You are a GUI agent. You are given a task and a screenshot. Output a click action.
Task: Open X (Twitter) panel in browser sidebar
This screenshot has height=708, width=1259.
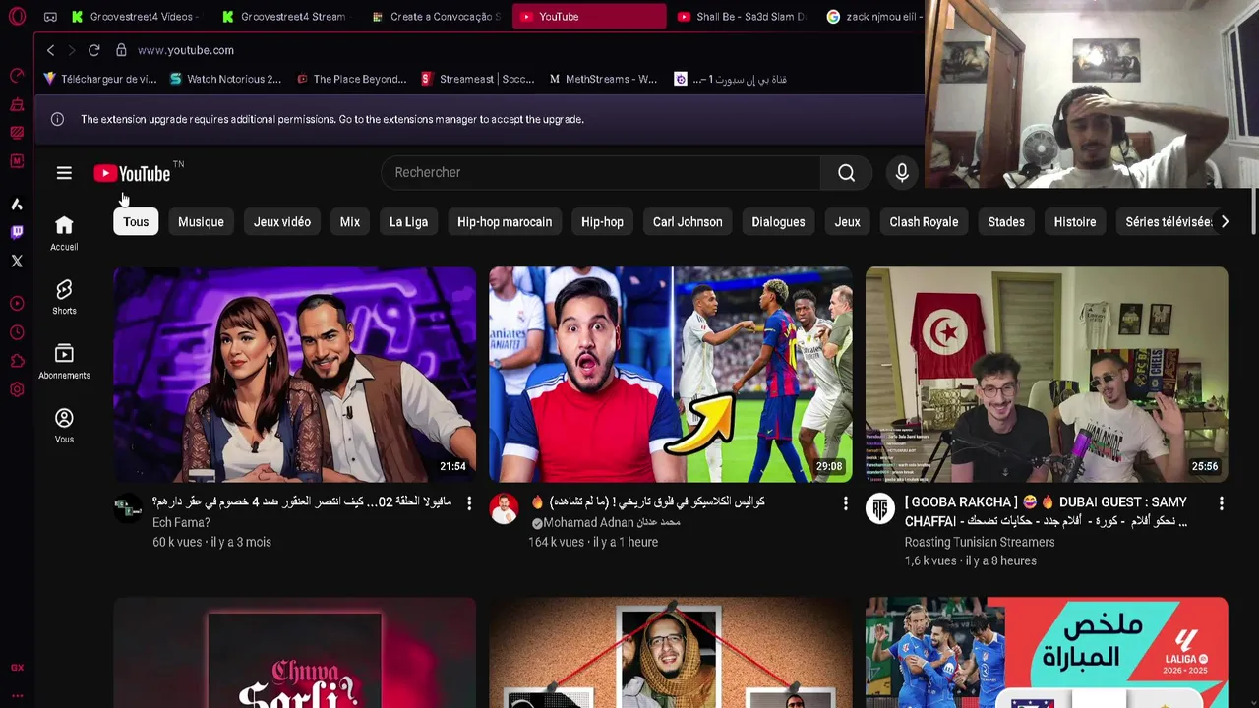17,261
